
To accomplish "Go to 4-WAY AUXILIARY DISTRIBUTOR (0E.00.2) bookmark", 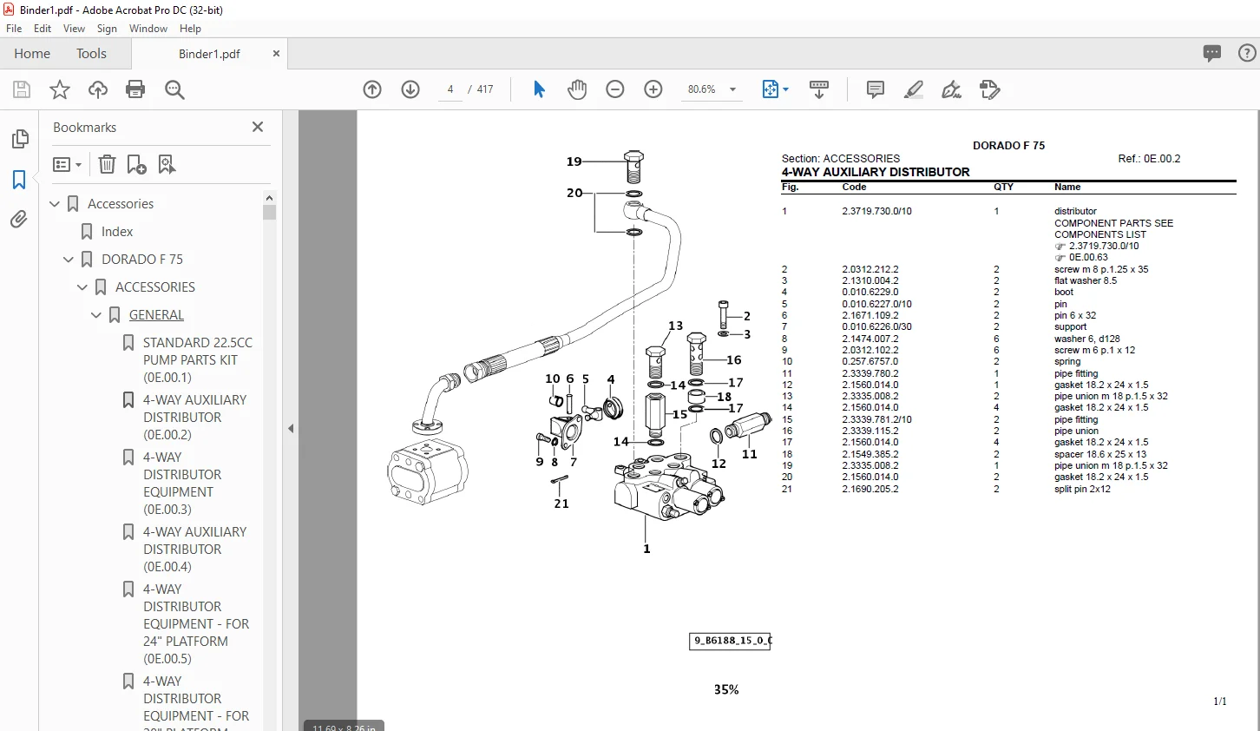I will (195, 418).
